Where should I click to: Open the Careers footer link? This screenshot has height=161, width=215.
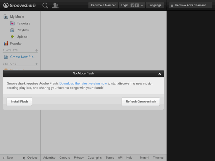[x=65, y=158]
